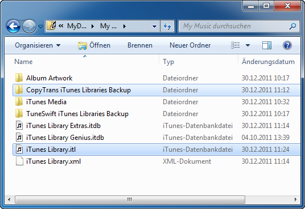
Task: Select the iTunes Media name
Action: click(x=46, y=102)
